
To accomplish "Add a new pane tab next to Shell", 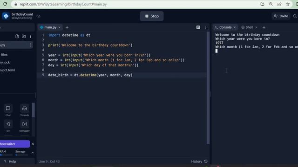I will click(264, 27).
